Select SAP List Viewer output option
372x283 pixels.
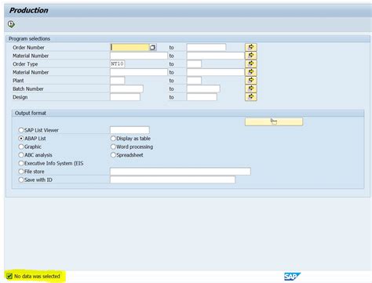[21, 130]
